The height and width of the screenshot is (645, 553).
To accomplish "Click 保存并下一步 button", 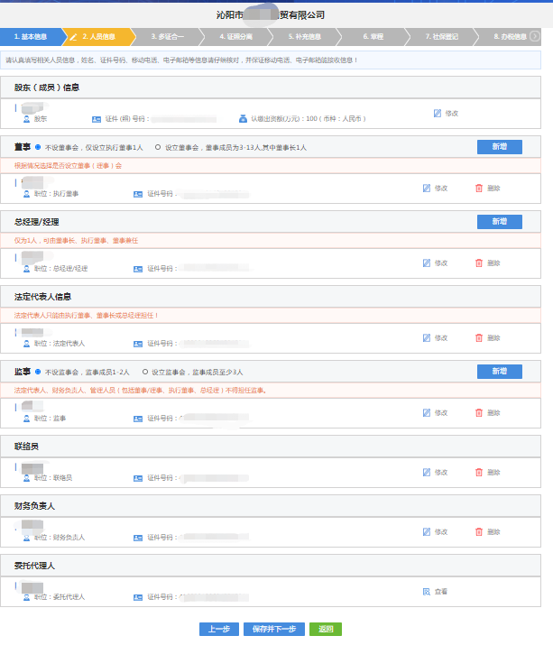I will (274, 629).
